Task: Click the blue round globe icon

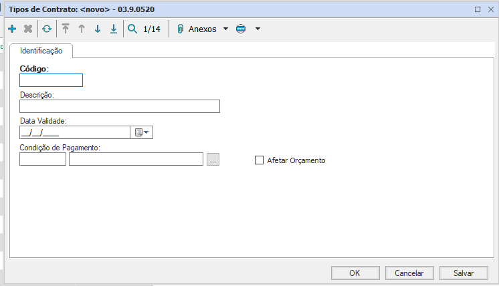Action: click(241, 29)
